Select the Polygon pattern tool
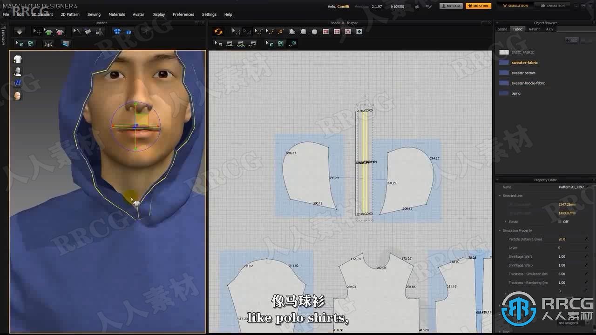The image size is (596, 335). click(x=292, y=32)
